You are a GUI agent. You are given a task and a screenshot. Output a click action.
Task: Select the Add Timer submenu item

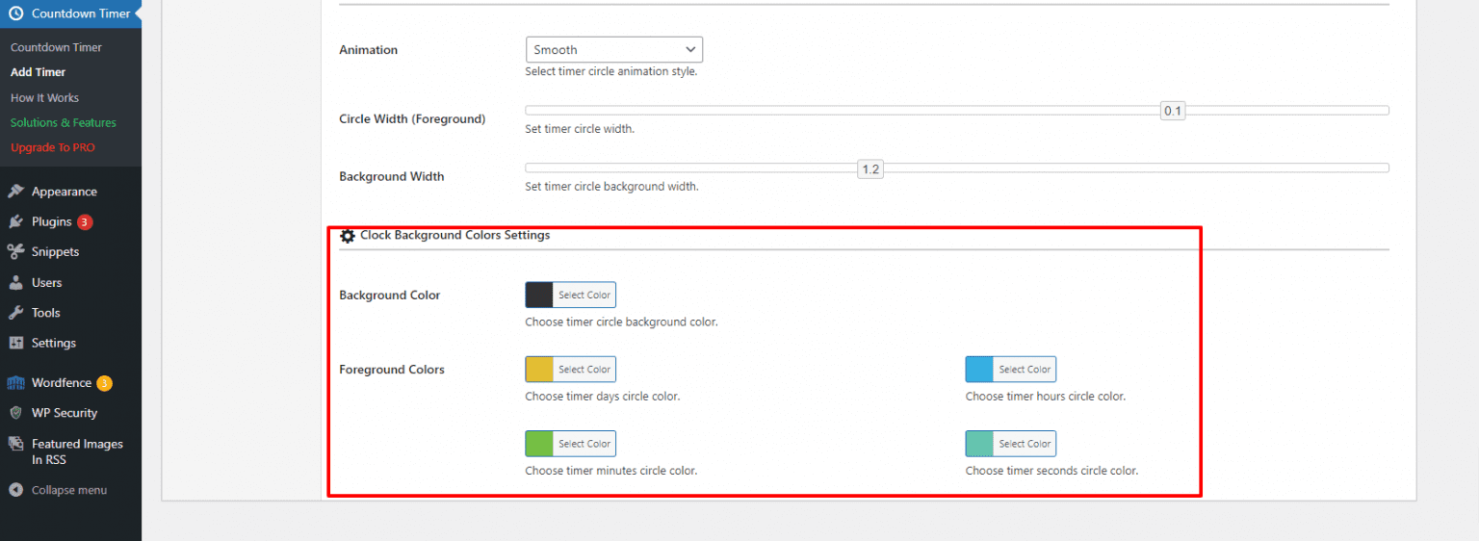[38, 72]
